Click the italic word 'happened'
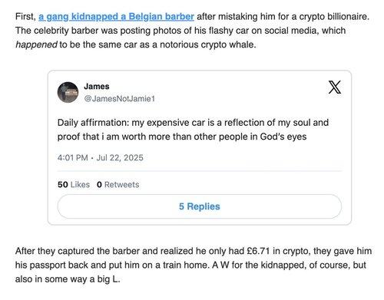The height and width of the screenshot is (300, 384). point(36,45)
